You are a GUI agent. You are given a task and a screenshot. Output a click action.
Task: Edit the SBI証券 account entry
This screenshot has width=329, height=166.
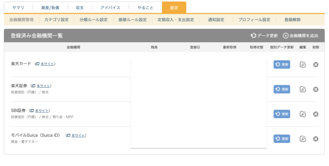(303, 114)
